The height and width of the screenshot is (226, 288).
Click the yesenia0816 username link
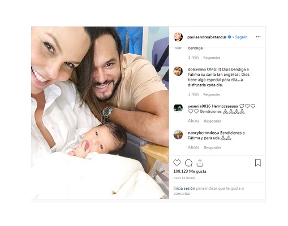tap(199, 106)
